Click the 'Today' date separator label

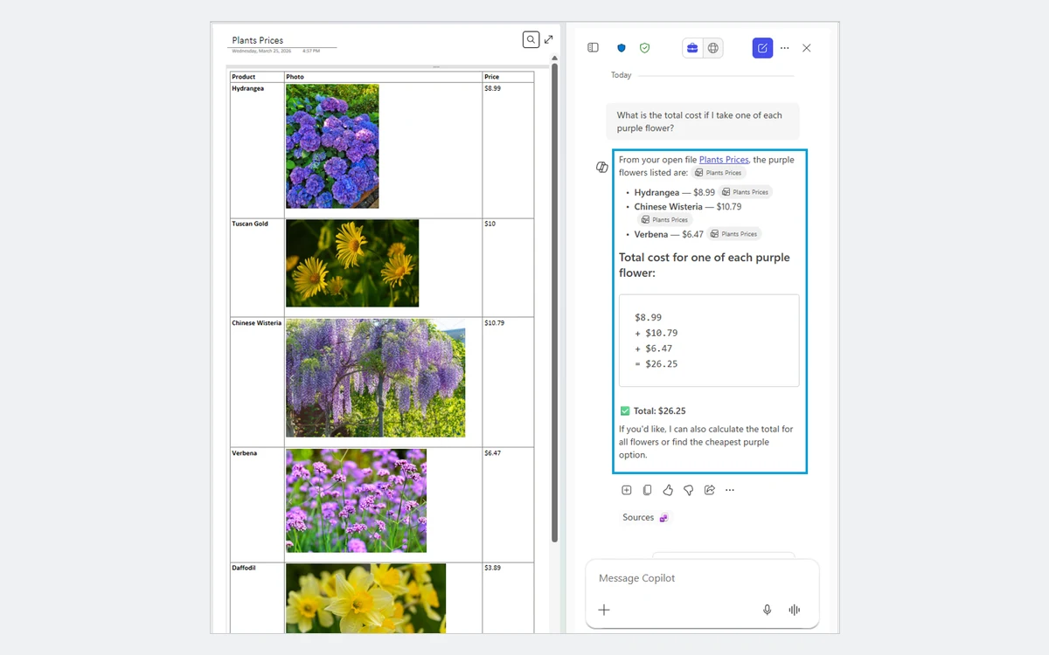622,75
